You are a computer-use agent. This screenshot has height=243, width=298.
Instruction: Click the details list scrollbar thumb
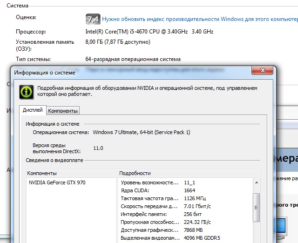[x=257, y=208]
